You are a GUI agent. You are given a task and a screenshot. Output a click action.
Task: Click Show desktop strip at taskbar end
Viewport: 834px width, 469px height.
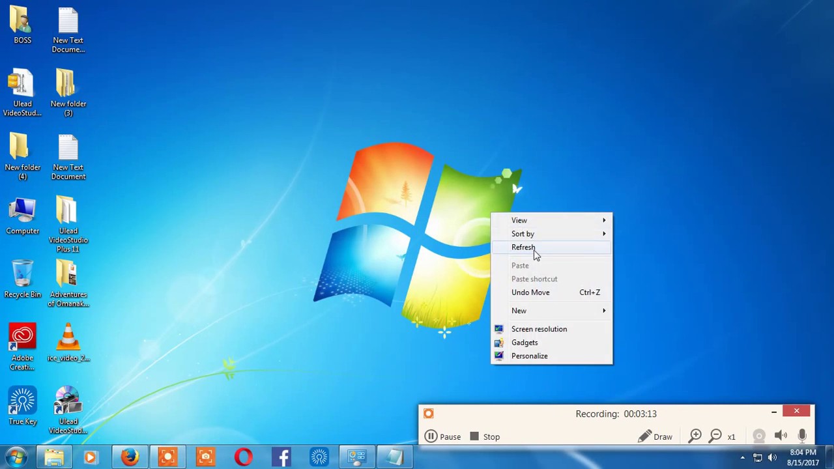tap(829, 457)
